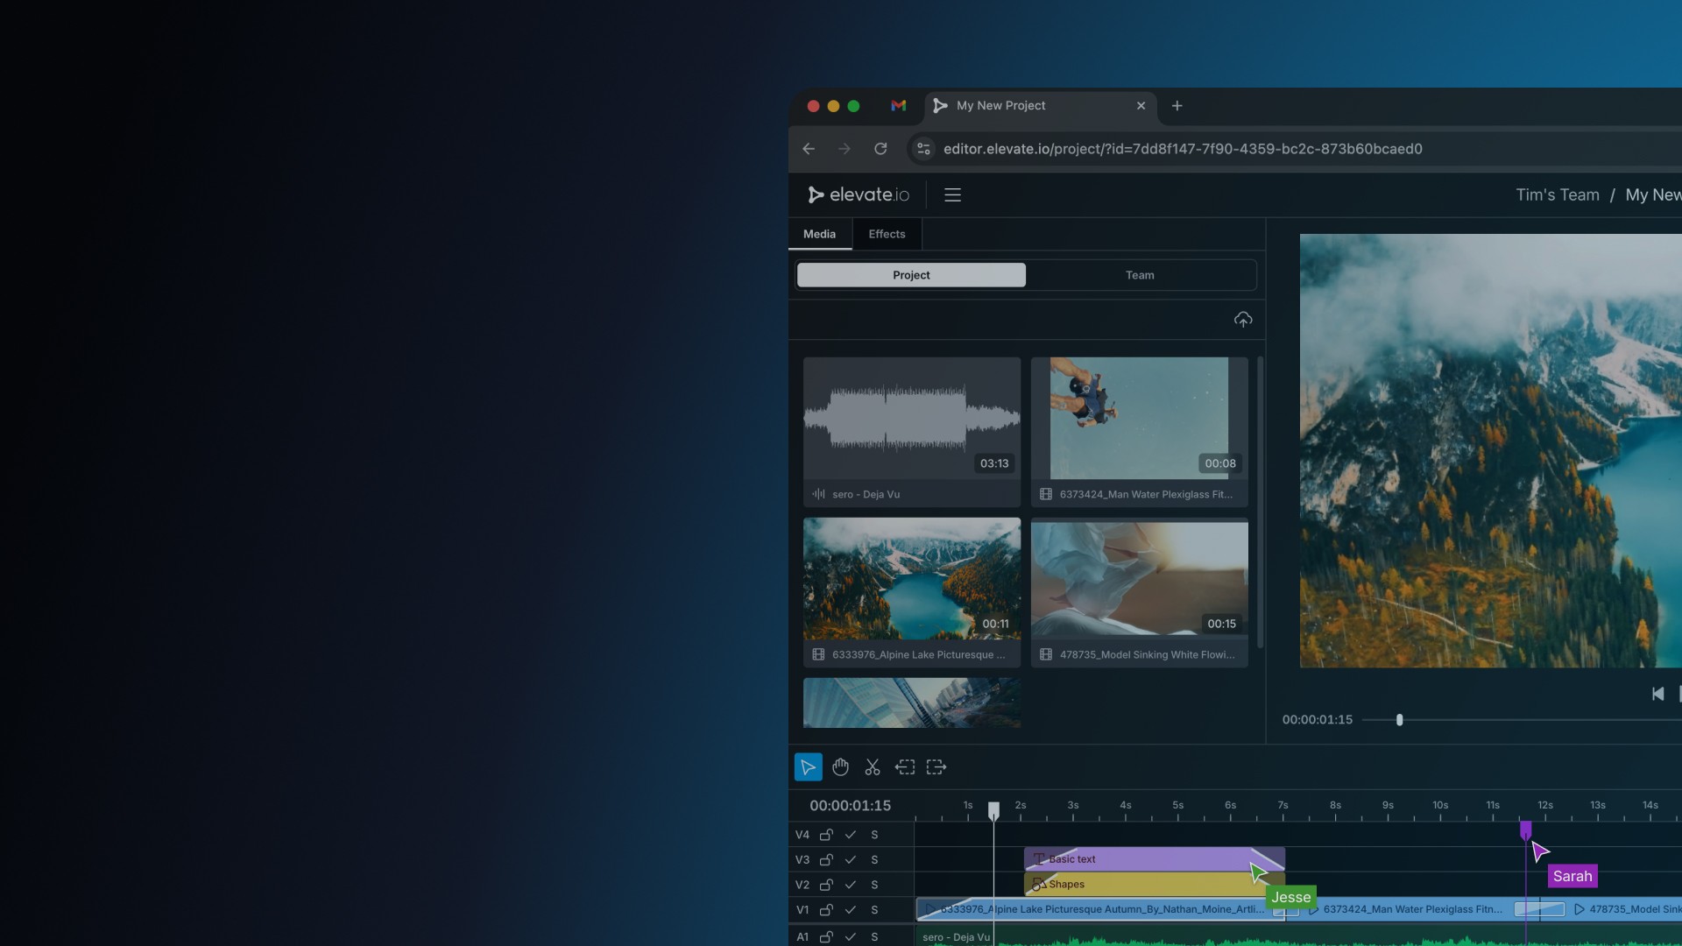Image resolution: width=1682 pixels, height=946 pixels.
Task: Click the cloud upload media icon
Action: tap(1242, 320)
